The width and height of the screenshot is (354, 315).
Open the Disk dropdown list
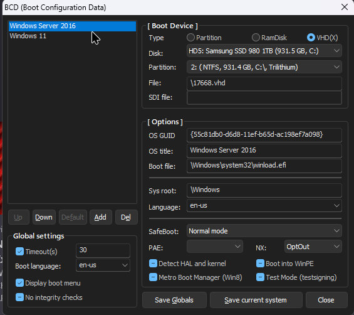(x=264, y=51)
